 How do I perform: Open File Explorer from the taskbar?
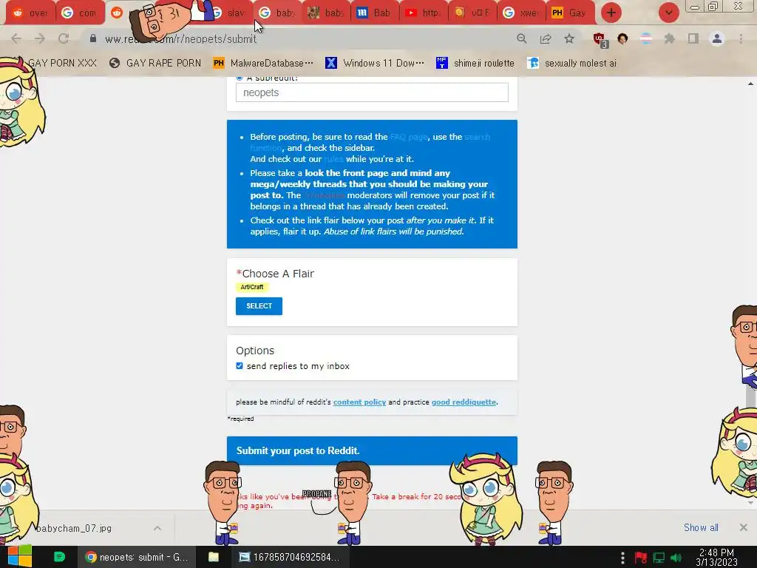coord(214,557)
